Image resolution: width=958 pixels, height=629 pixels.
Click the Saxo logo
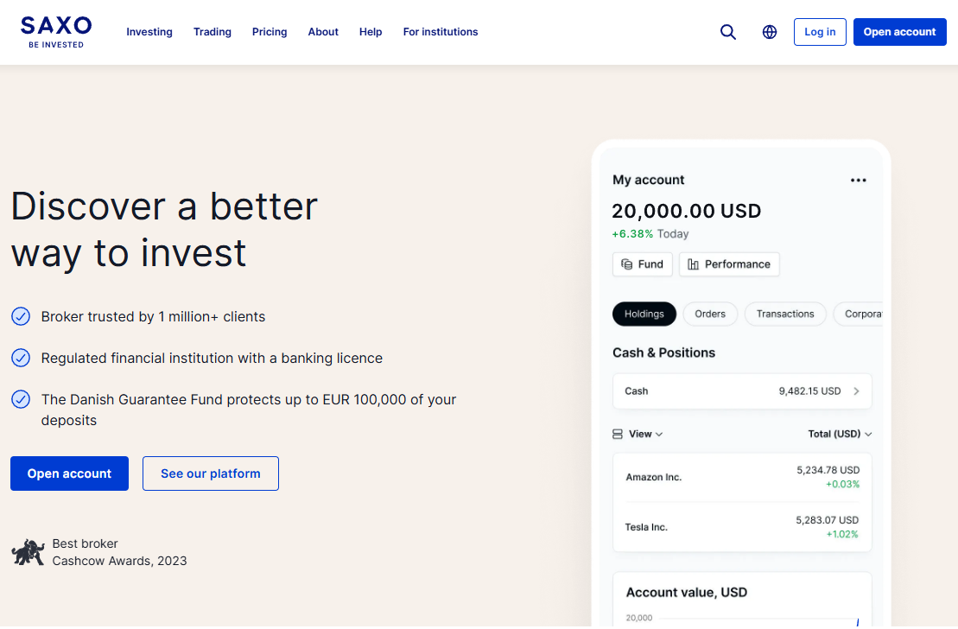pos(56,32)
